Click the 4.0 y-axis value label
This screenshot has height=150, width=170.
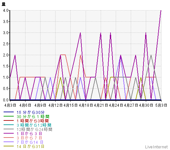pyautogui.click(x=6, y=11)
